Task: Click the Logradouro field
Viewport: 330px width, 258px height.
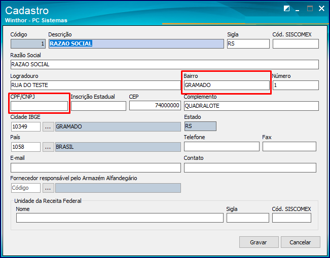Action: [x=95, y=85]
